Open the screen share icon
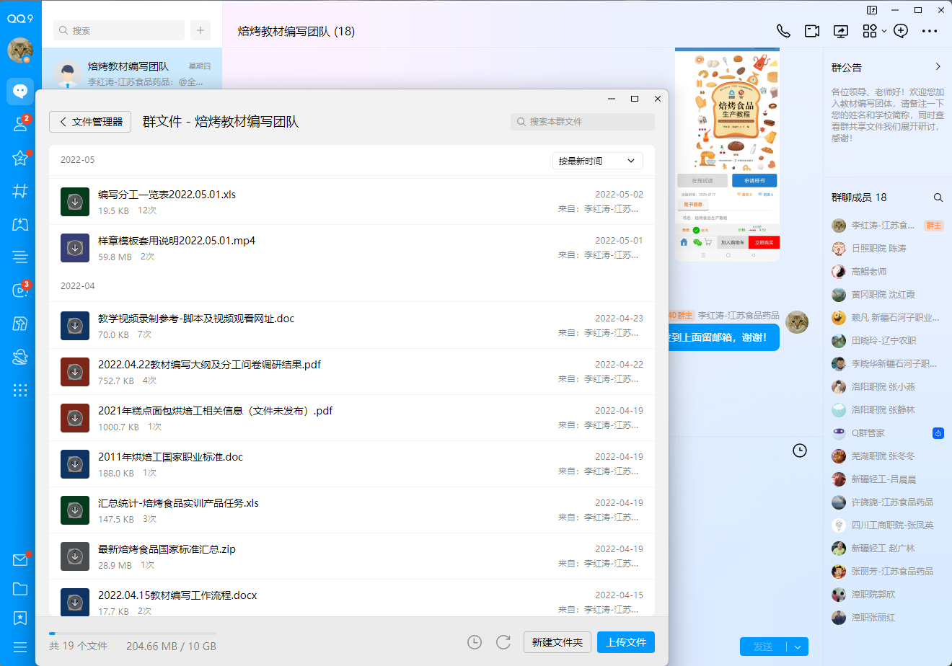 pyautogui.click(x=841, y=31)
